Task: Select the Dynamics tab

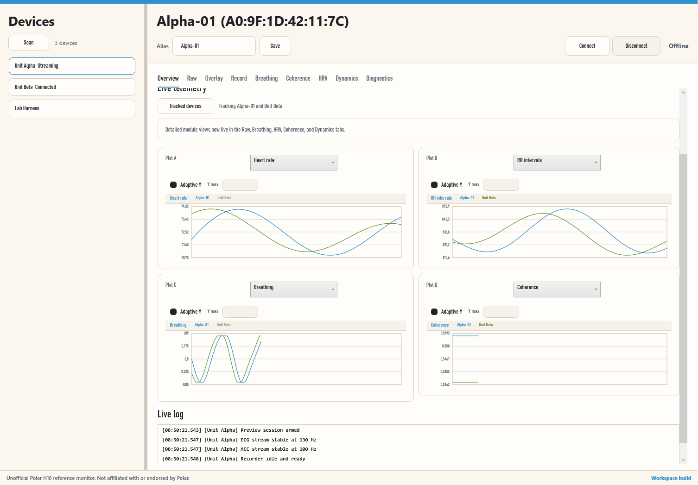Action: [347, 78]
